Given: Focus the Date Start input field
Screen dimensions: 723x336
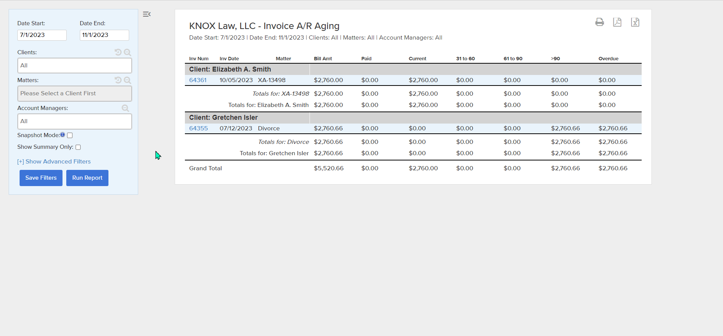Looking at the screenshot, I should click(x=42, y=35).
